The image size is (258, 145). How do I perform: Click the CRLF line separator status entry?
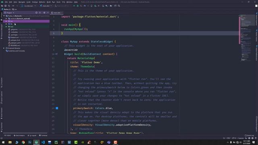point(229,138)
